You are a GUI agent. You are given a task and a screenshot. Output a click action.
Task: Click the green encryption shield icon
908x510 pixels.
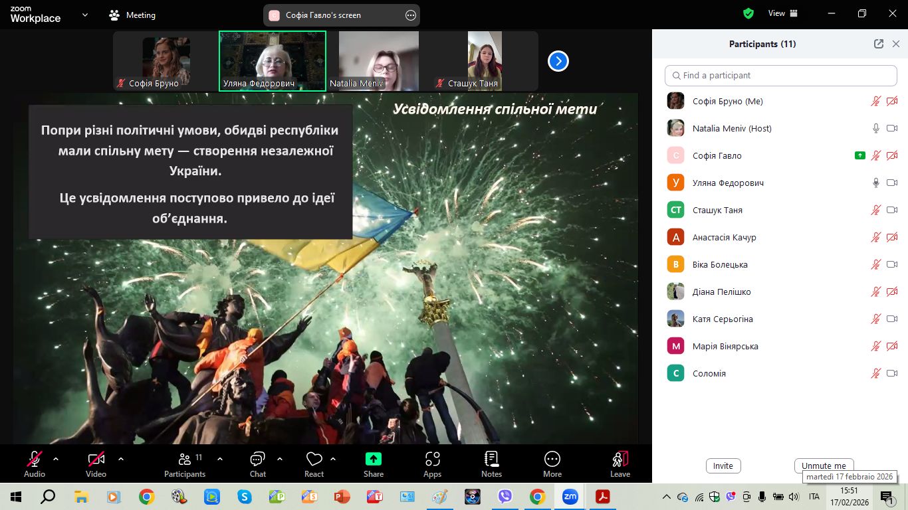pyautogui.click(x=748, y=13)
